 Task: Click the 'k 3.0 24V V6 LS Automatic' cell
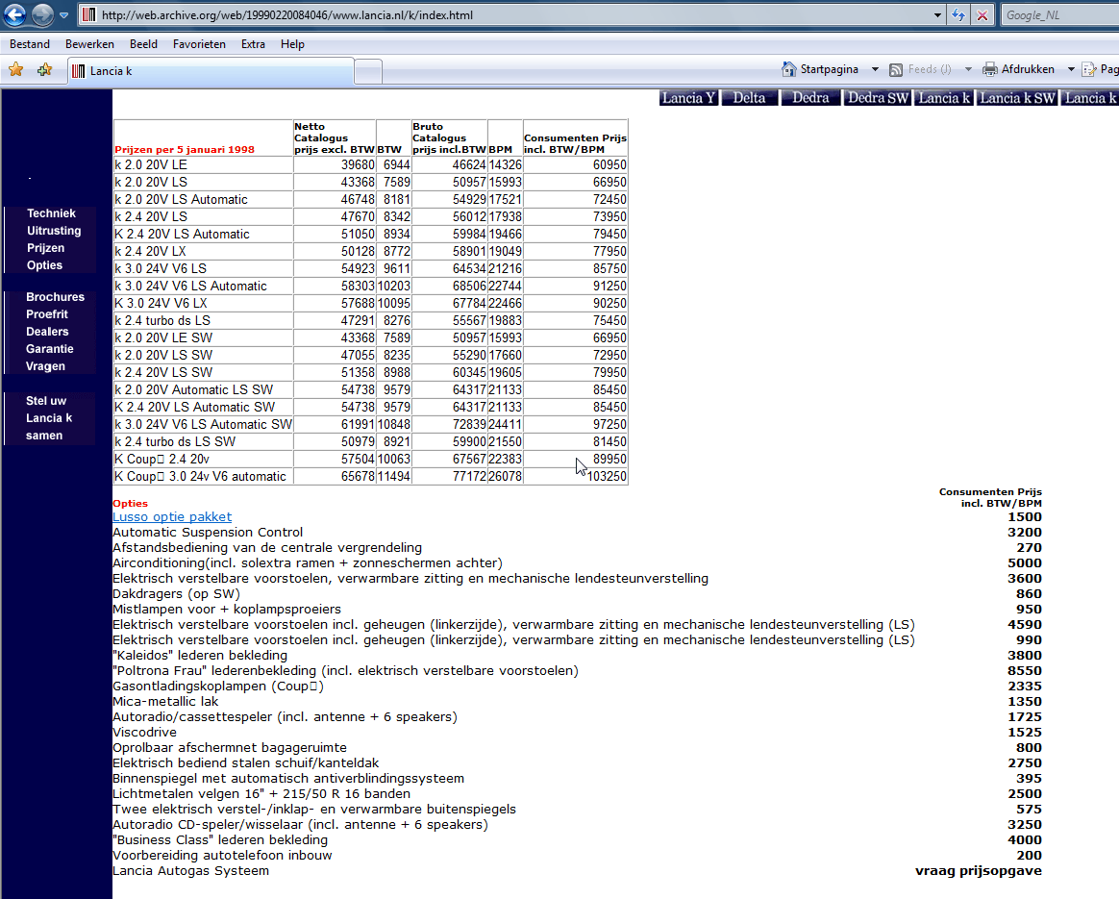click(x=204, y=287)
